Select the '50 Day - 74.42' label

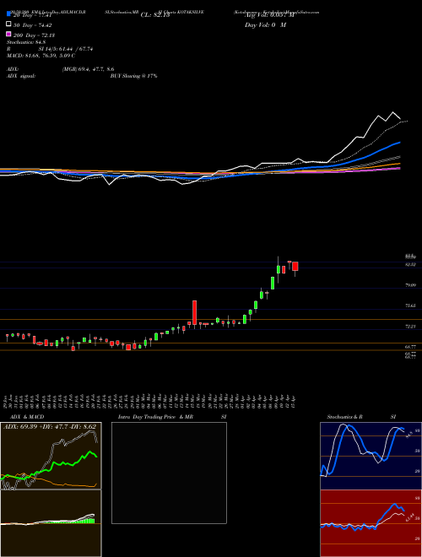point(33,25)
